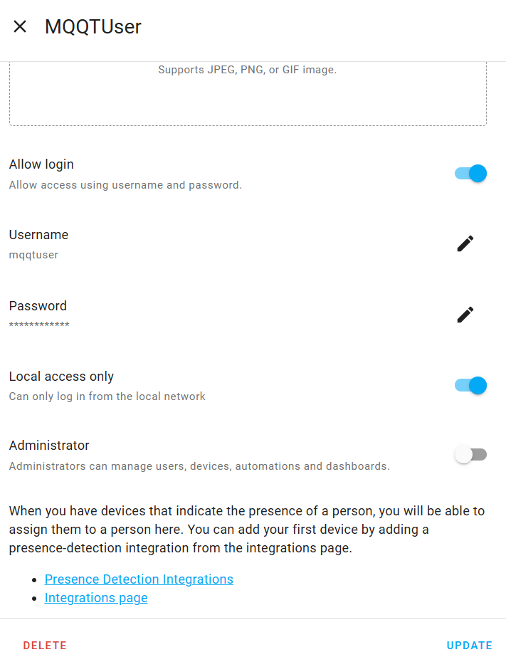Screen dimensions: 506x657
Task: Open the Integrations page link
Action: (x=95, y=597)
